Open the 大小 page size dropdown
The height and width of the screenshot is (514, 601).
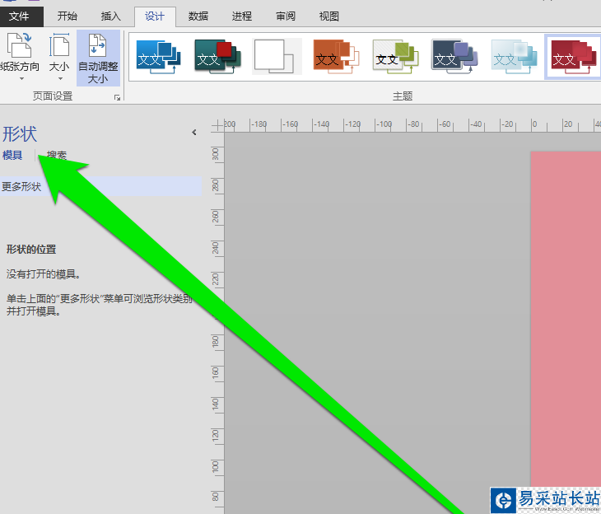59,58
